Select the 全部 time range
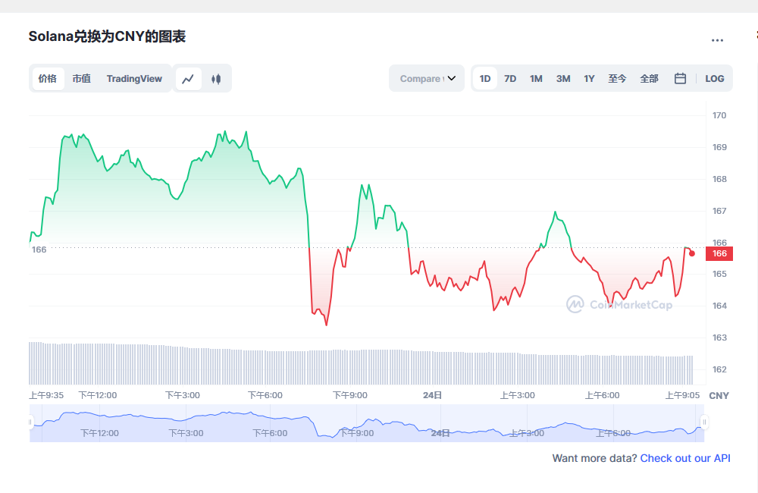The height and width of the screenshot is (493, 758). click(650, 78)
